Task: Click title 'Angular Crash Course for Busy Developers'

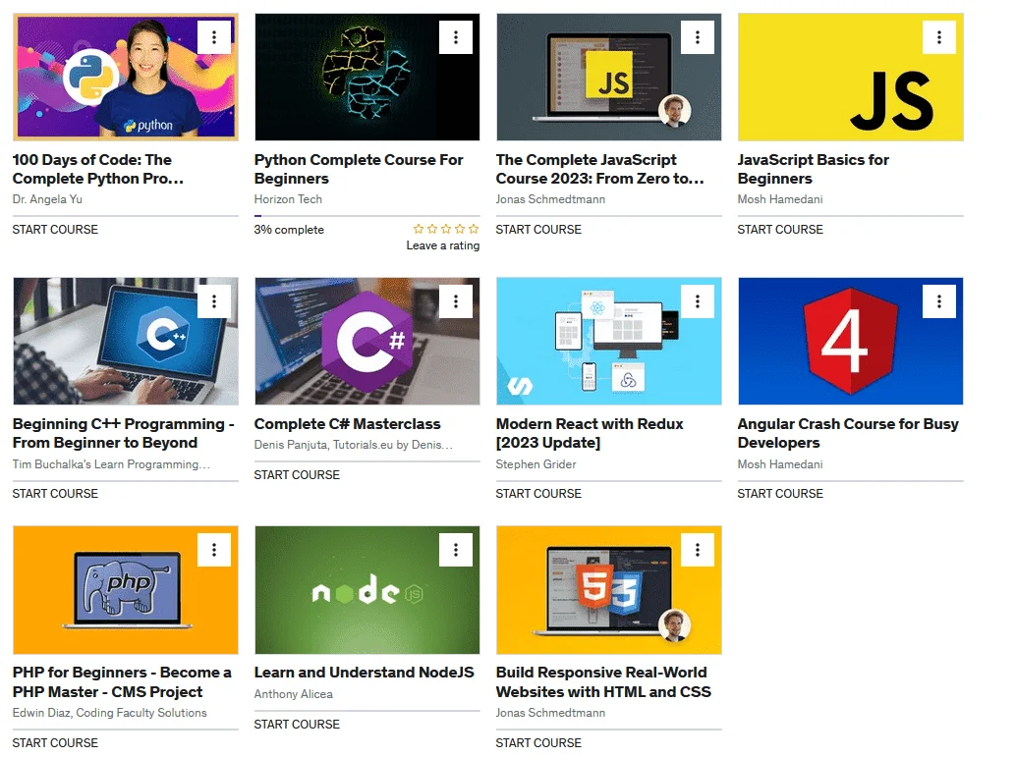Action: point(848,434)
